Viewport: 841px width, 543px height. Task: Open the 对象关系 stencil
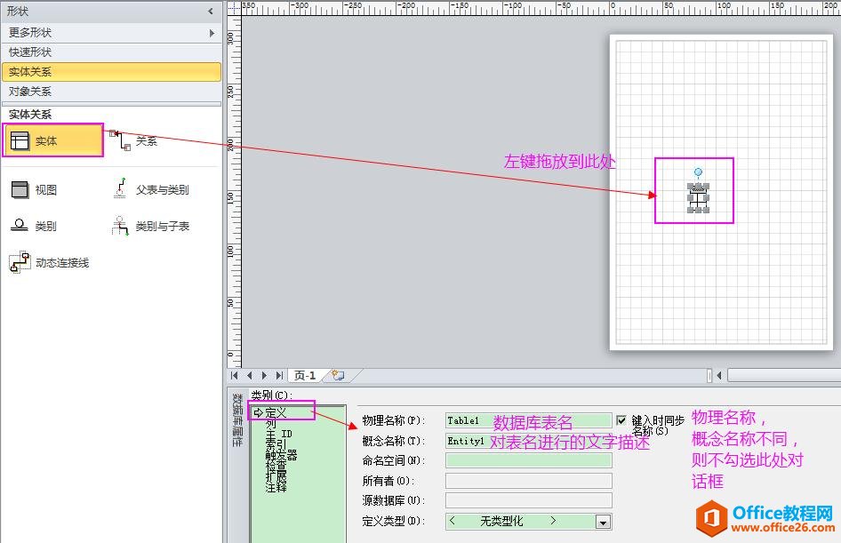(x=30, y=92)
